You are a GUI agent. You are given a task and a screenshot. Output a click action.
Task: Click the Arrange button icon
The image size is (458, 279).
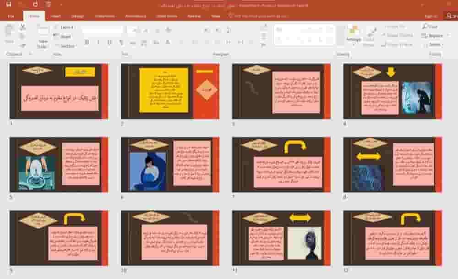pyautogui.click(x=354, y=34)
